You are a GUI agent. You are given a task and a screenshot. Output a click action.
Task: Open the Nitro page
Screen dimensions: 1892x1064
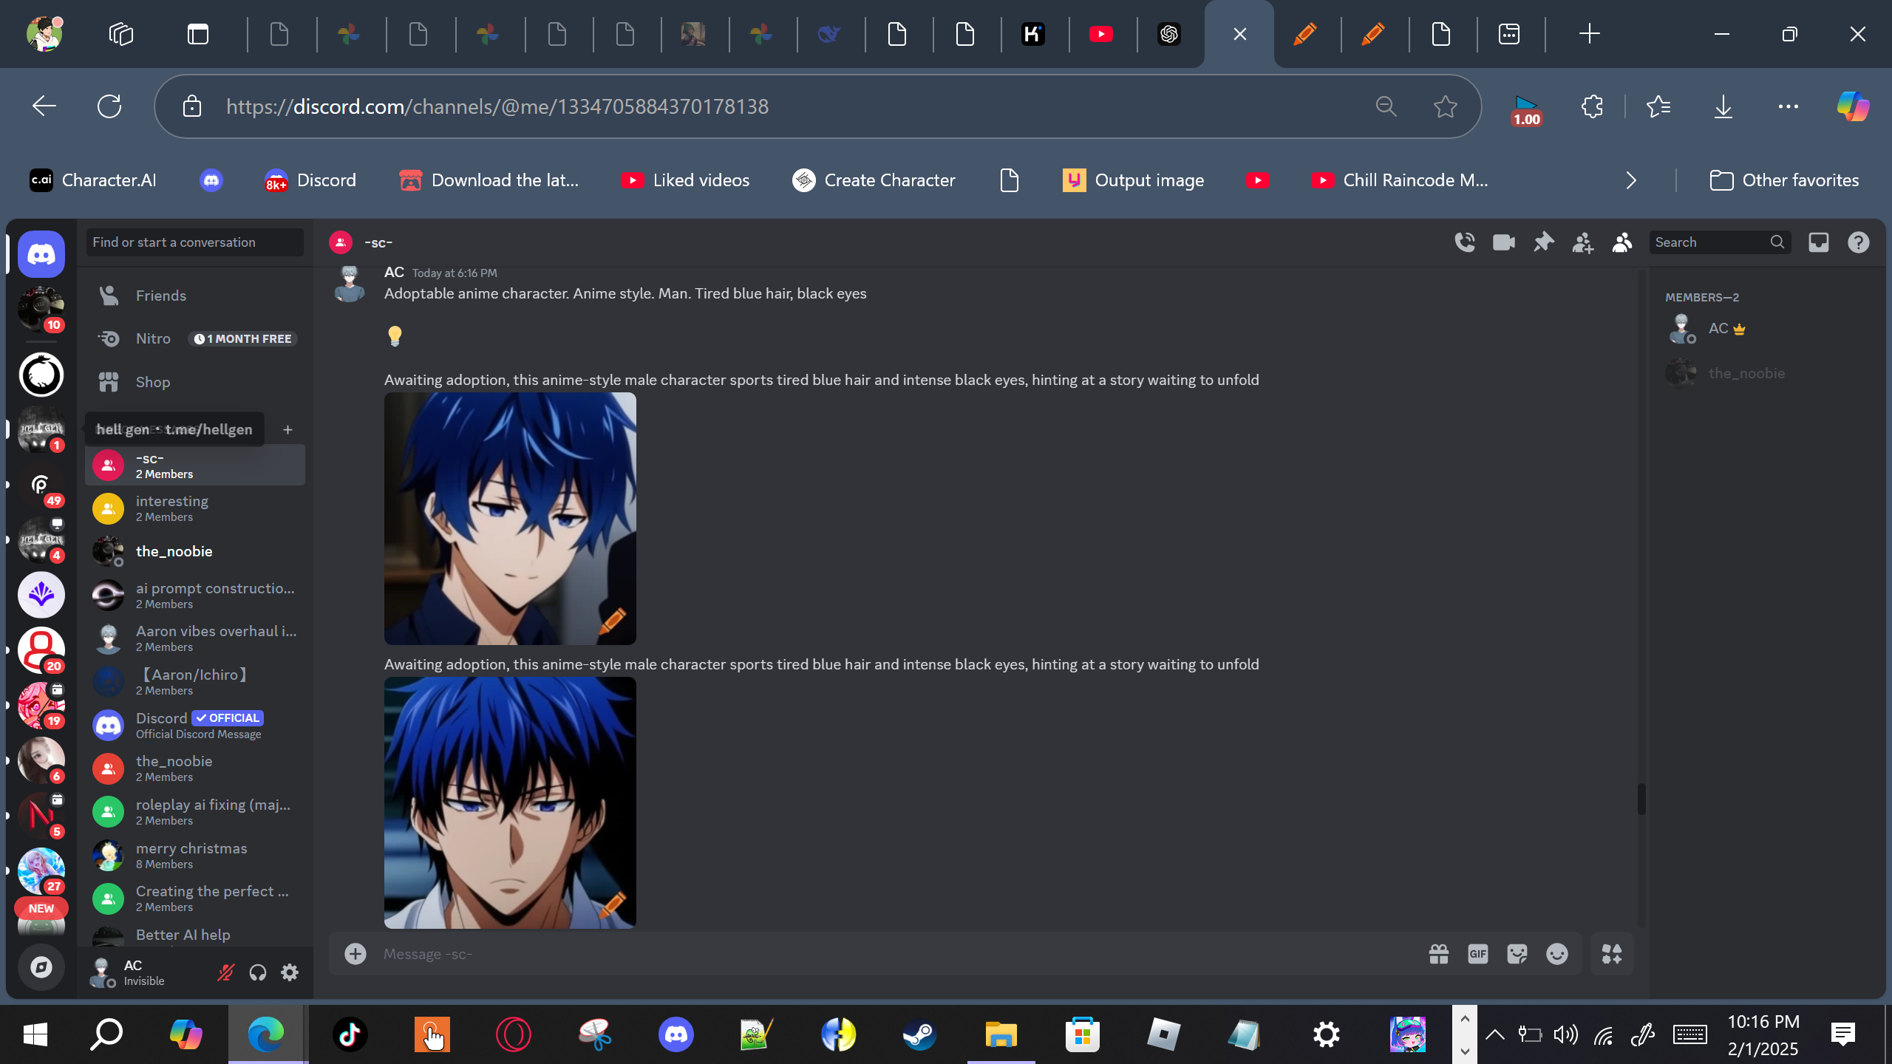point(153,338)
